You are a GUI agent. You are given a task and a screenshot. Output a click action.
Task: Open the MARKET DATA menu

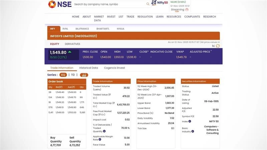tap(98, 18)
